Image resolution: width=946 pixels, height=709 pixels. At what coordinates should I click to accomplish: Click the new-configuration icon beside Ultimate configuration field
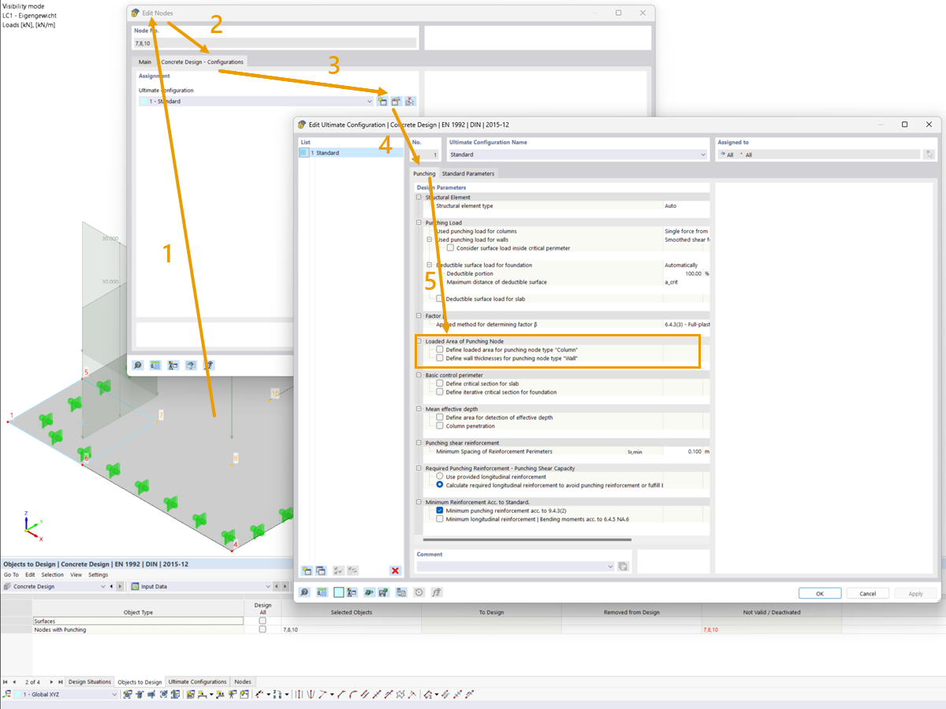(x=382, y=101)
